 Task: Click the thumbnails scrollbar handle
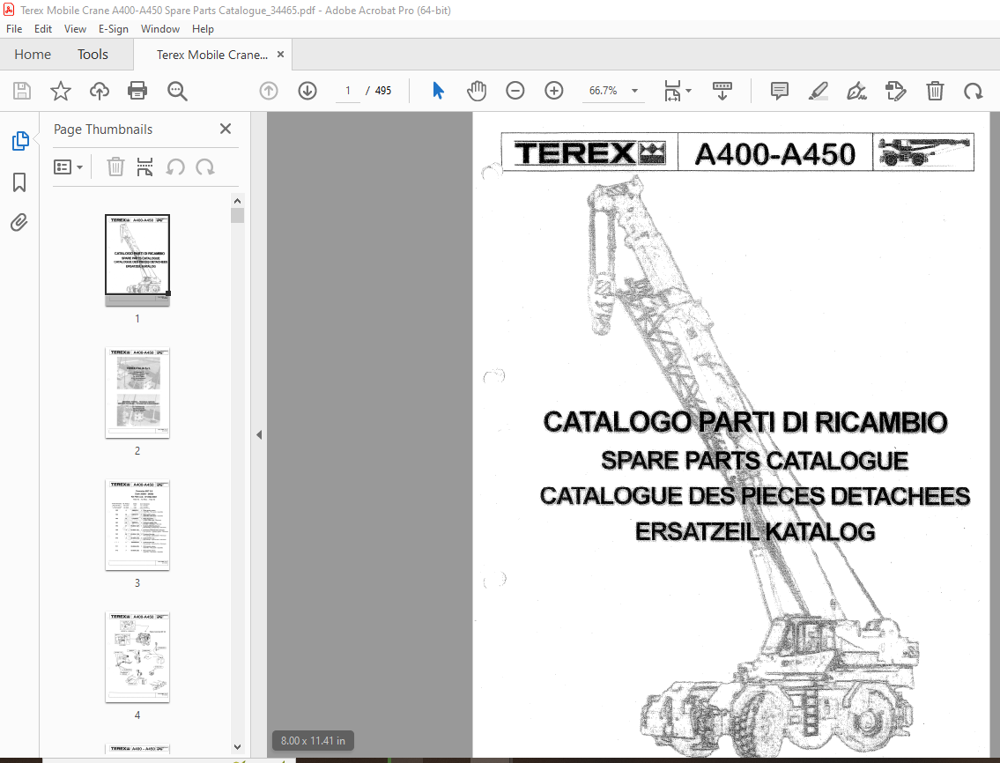237,216
